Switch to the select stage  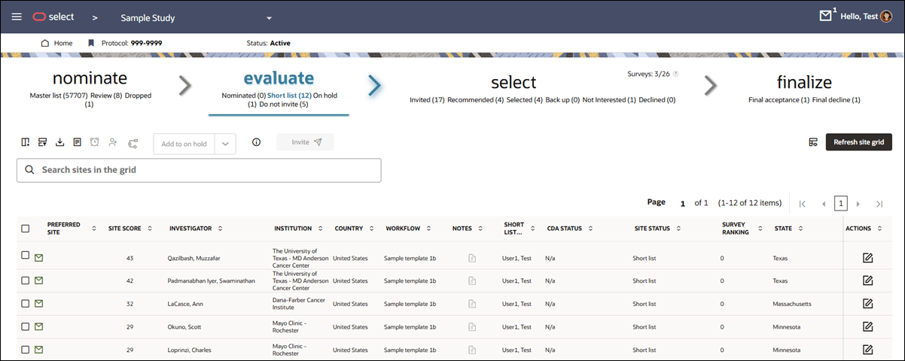(x=513, y=82)
